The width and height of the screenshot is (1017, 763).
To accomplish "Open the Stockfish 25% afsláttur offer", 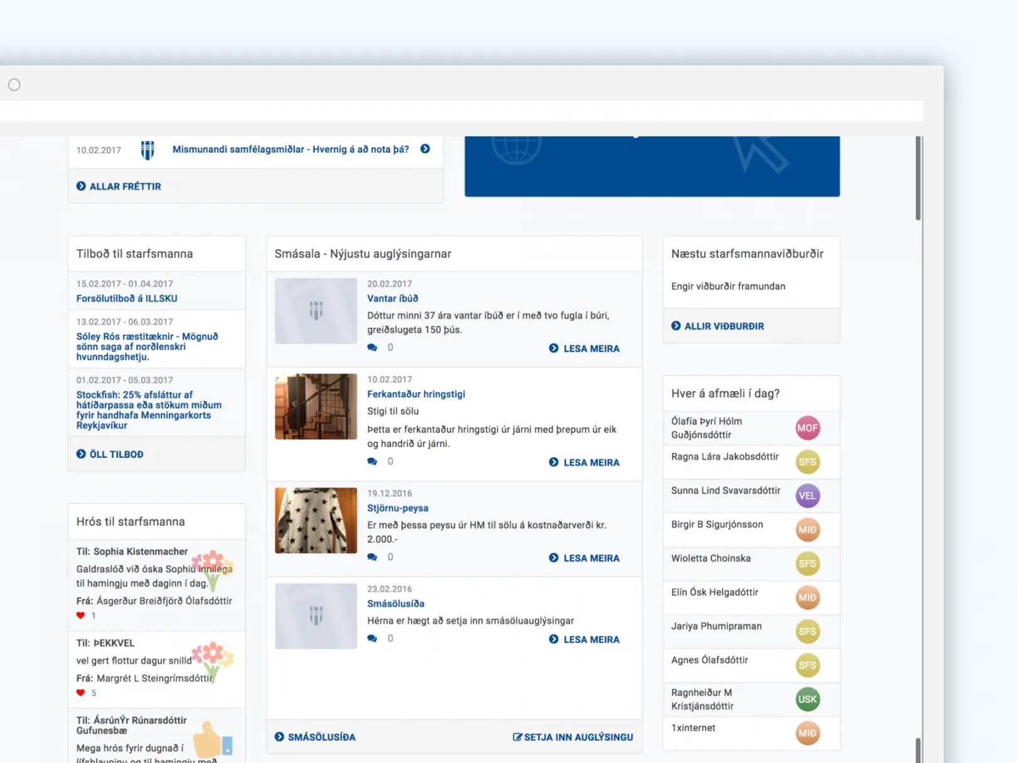I will click(x=149, y=410).
